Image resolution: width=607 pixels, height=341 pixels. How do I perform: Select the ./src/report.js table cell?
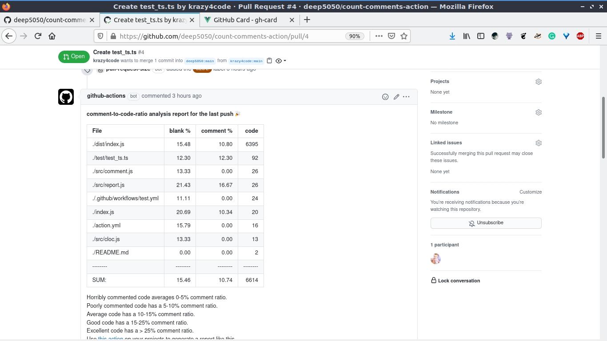[125, 185]
